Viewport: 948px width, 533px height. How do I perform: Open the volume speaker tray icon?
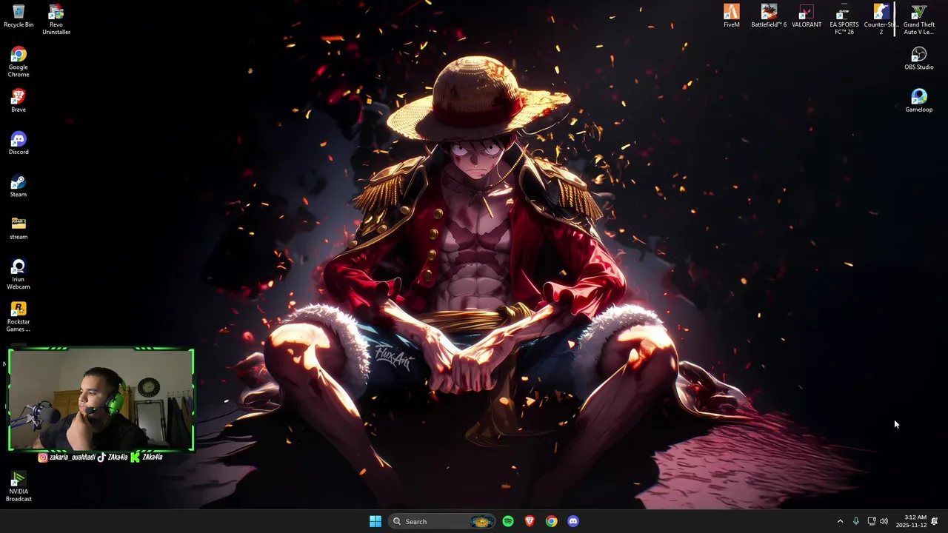click(884, 521)
